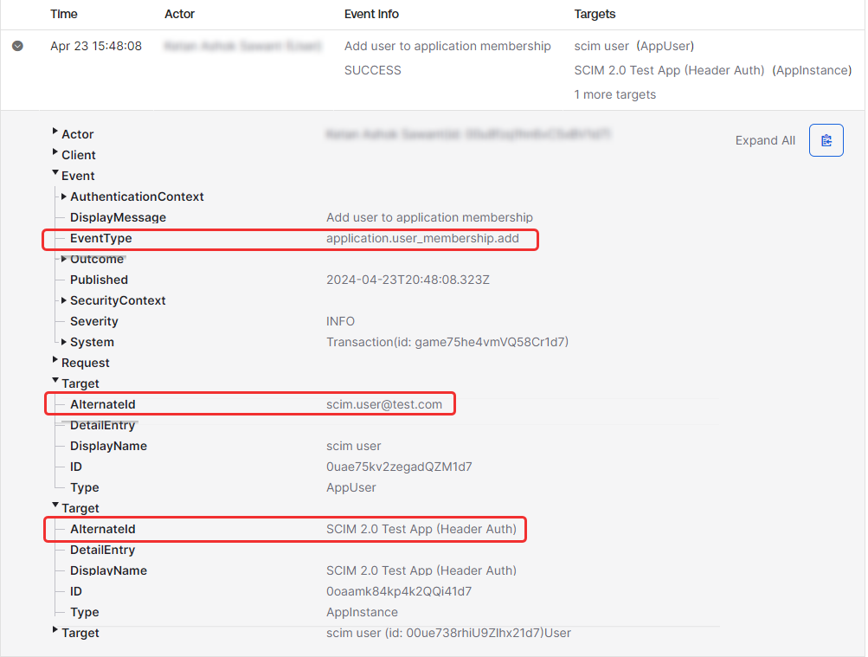Select the application.user_membership.add event type value

422,238
